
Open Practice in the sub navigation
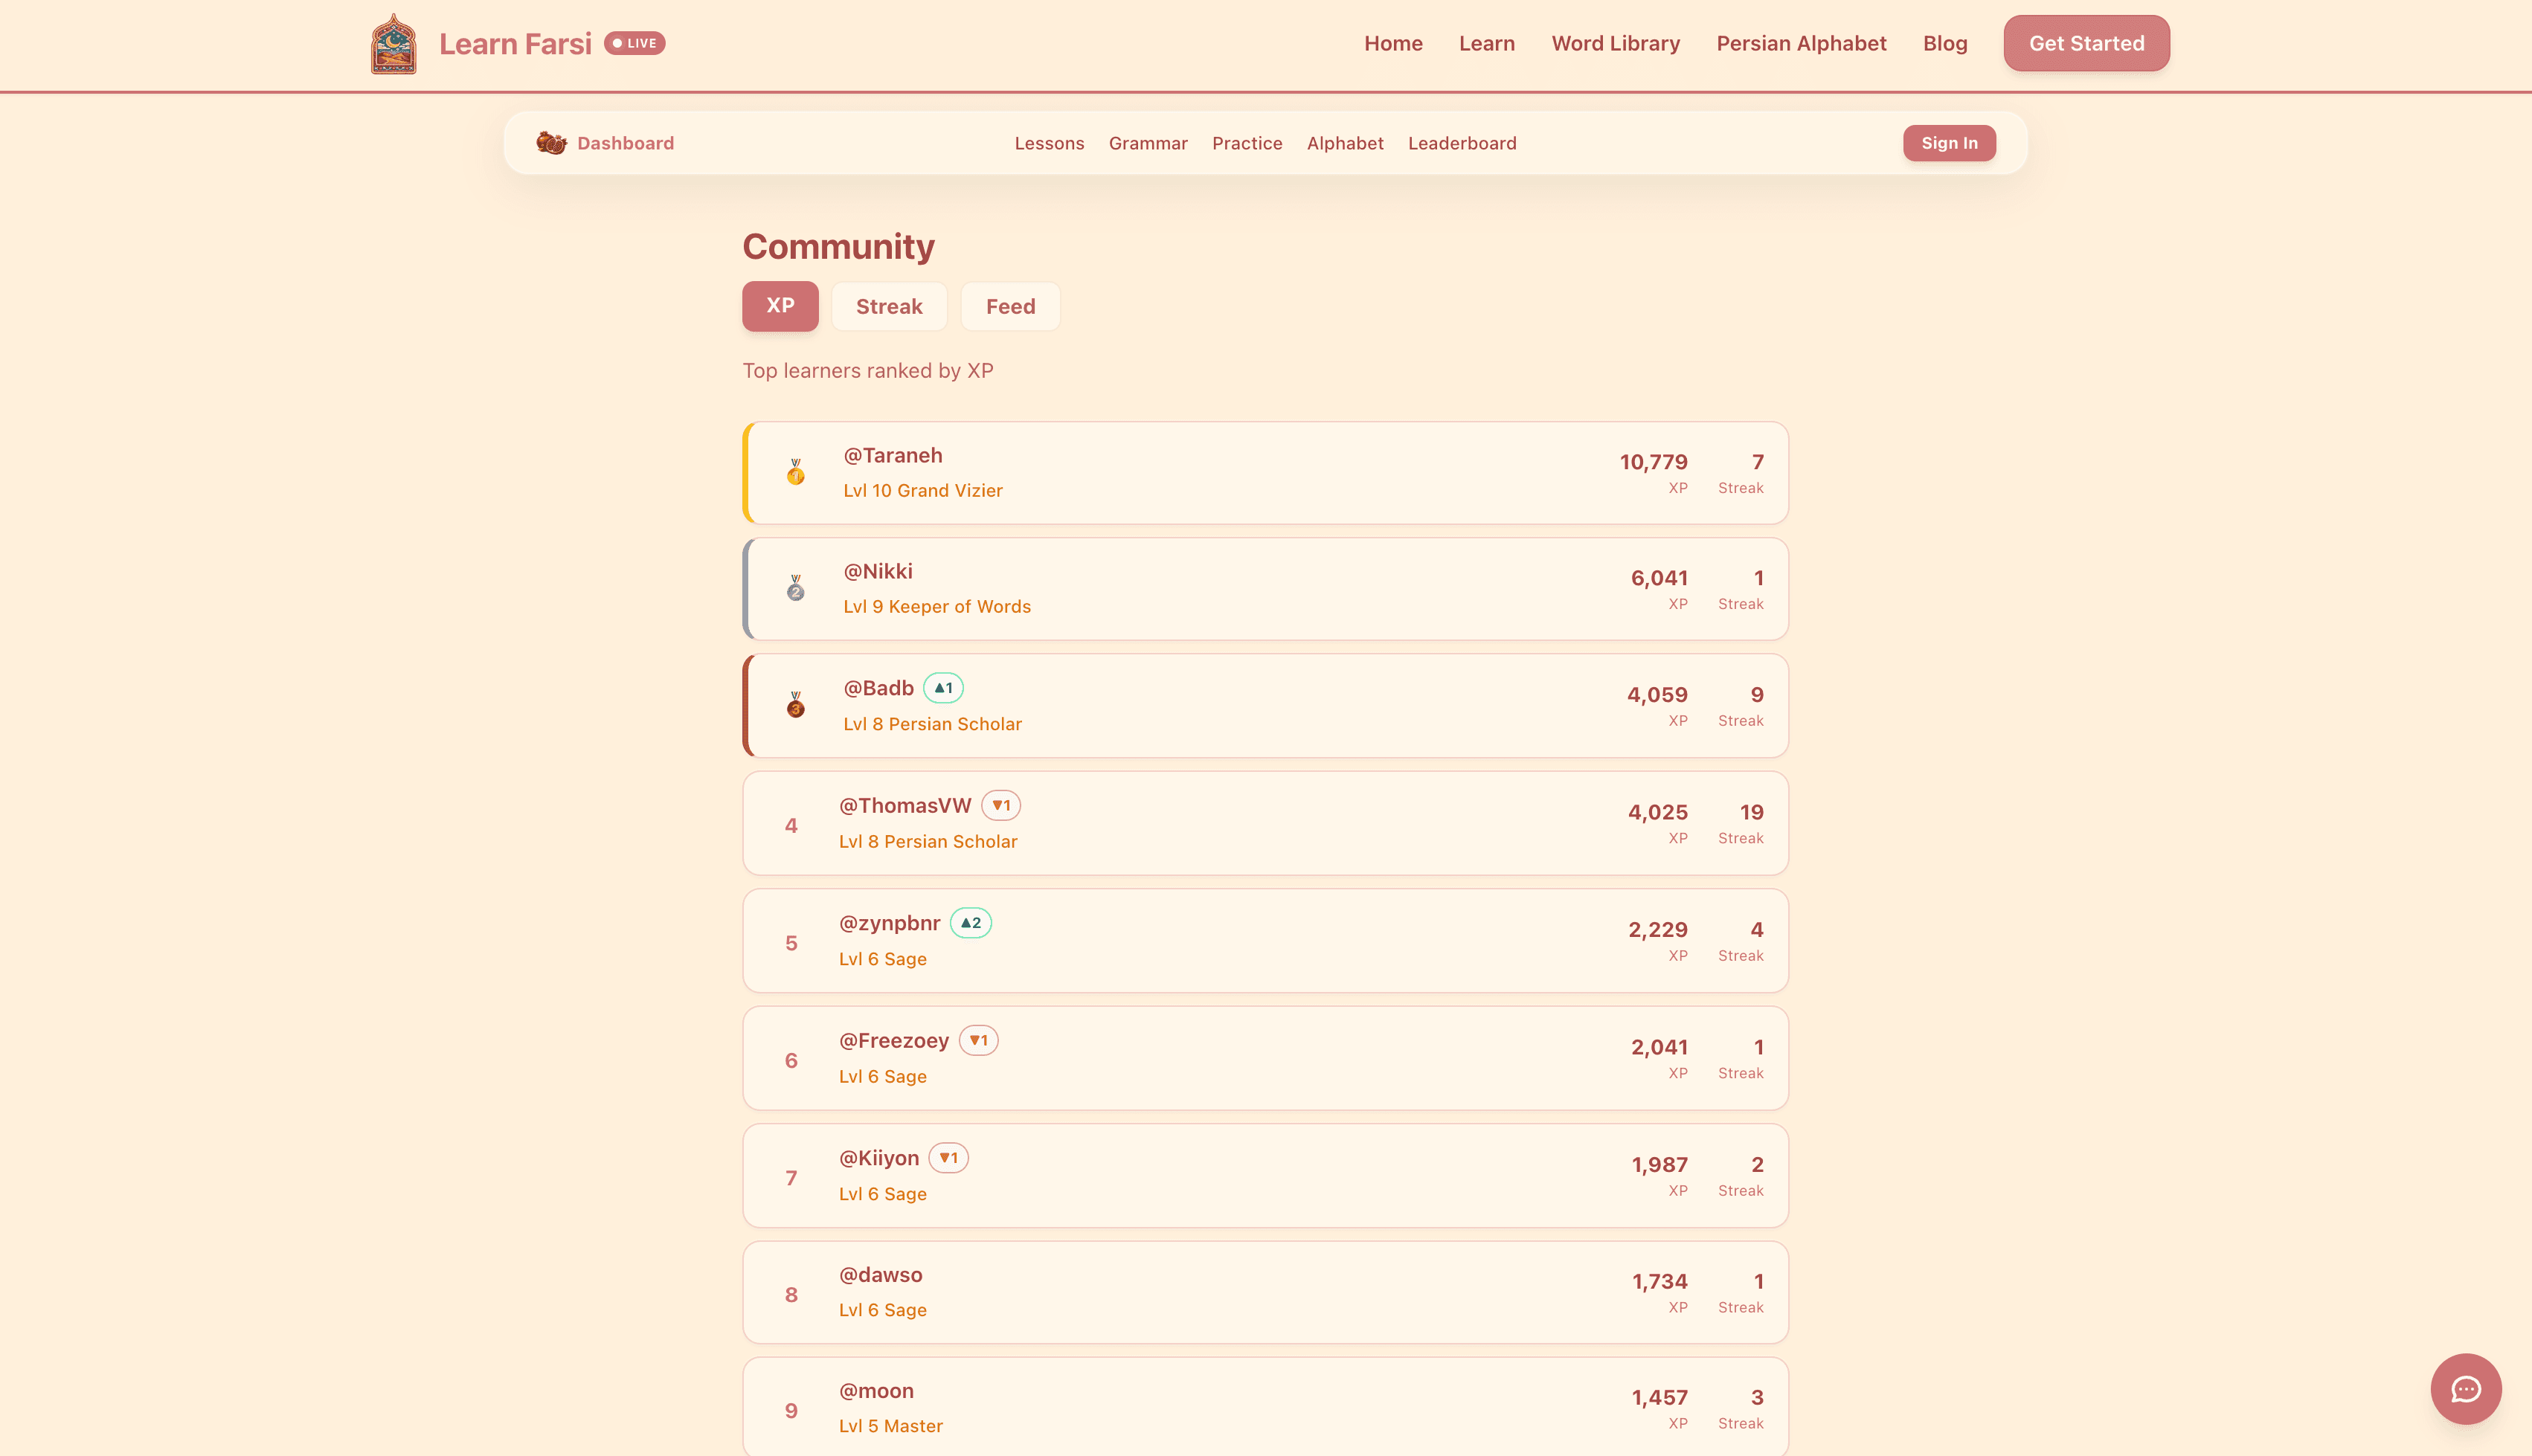(x=1247, y=143)
